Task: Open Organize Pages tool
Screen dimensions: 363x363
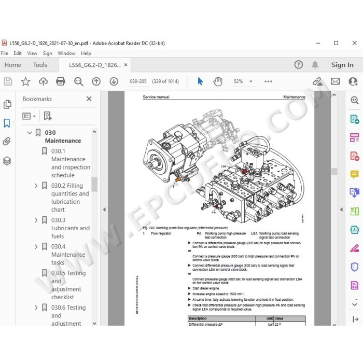Action: click(x=354, y=137)
